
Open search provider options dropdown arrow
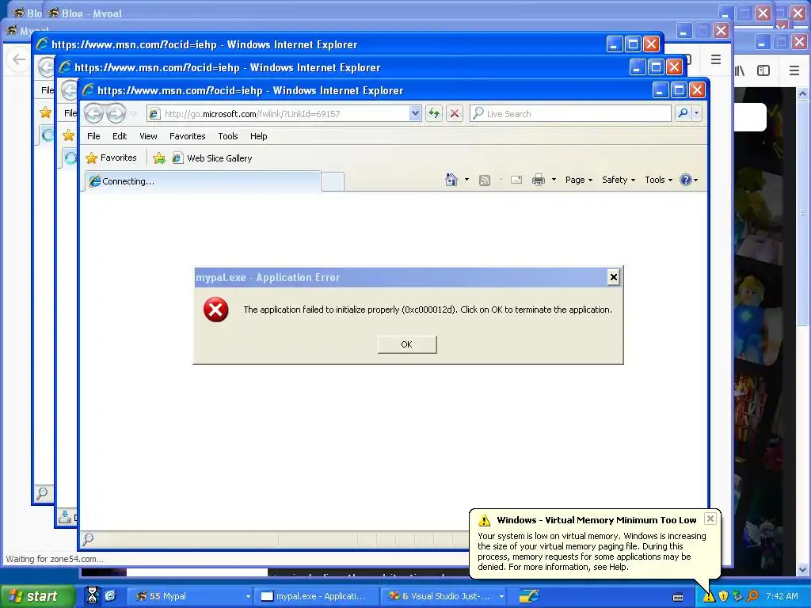[697, 113]
